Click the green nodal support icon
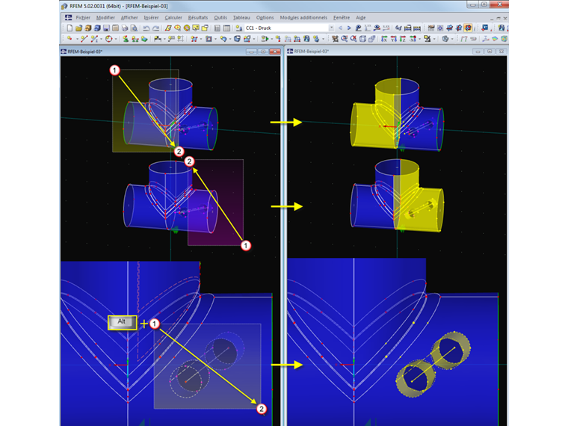The height and width of the screenshot is (426, 568). coord(126,39)
